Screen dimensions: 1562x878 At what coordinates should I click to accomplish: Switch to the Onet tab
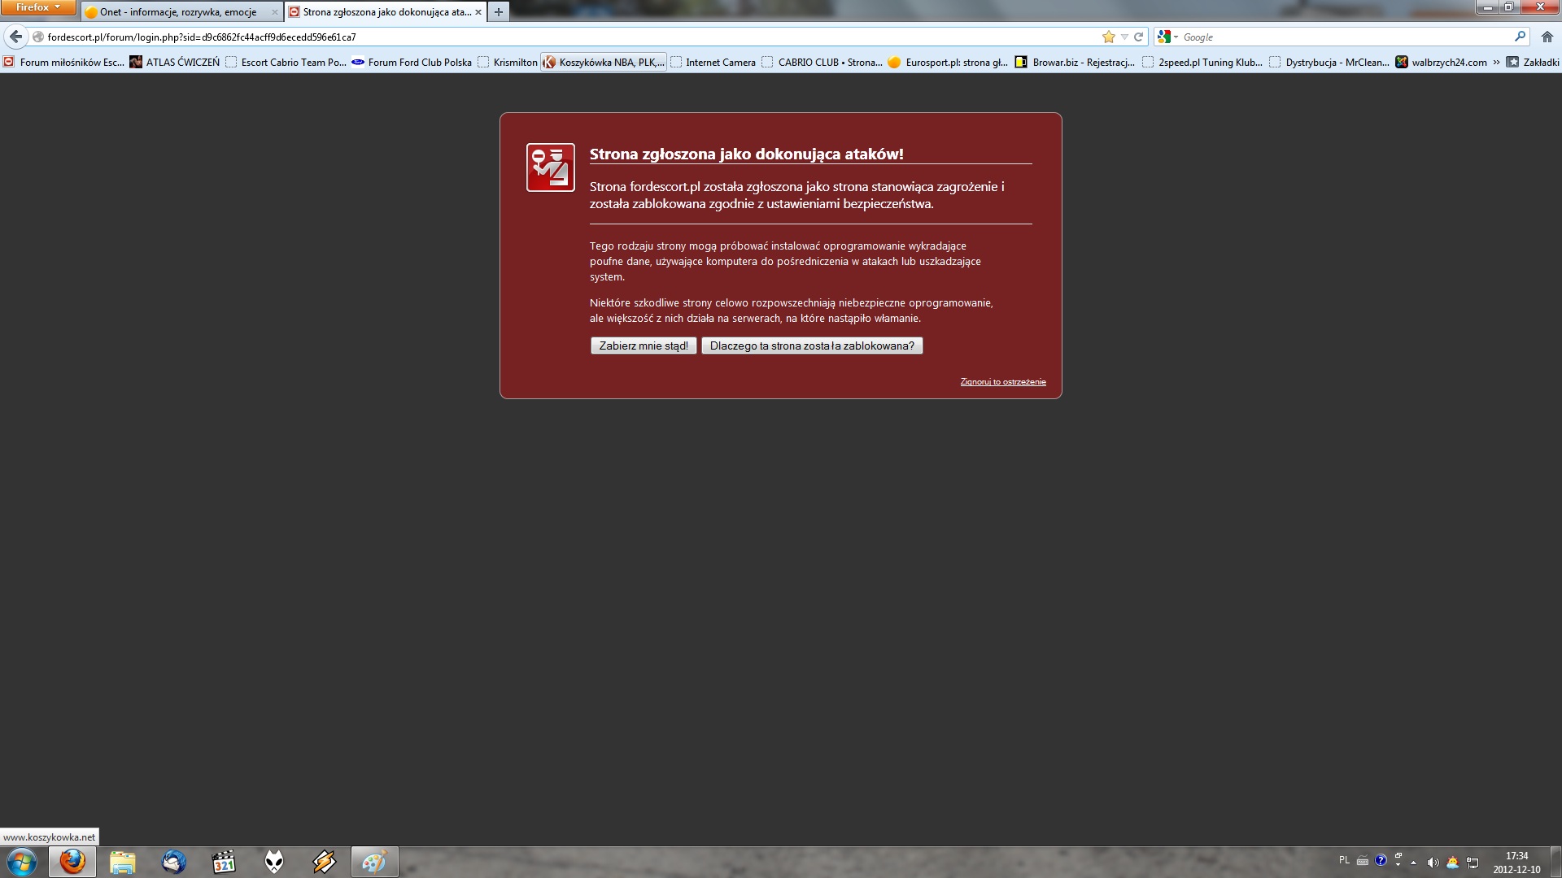[179, 12]
